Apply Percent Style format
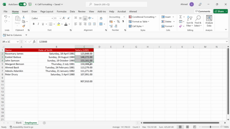Screen dimensions: 230x129 pyautogui.click(x=118, y=21)
